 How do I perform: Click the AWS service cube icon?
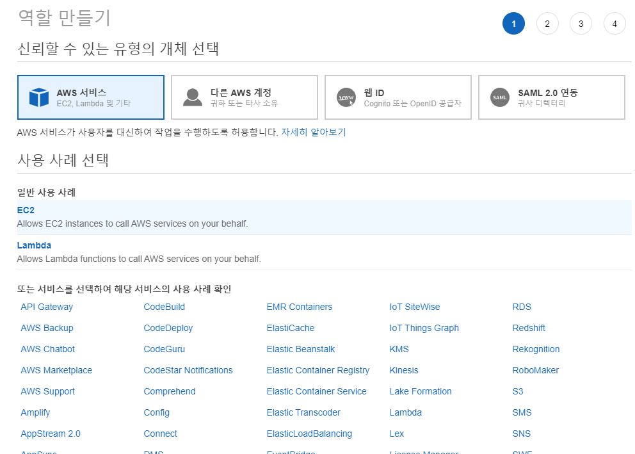(x=39, y=97)
